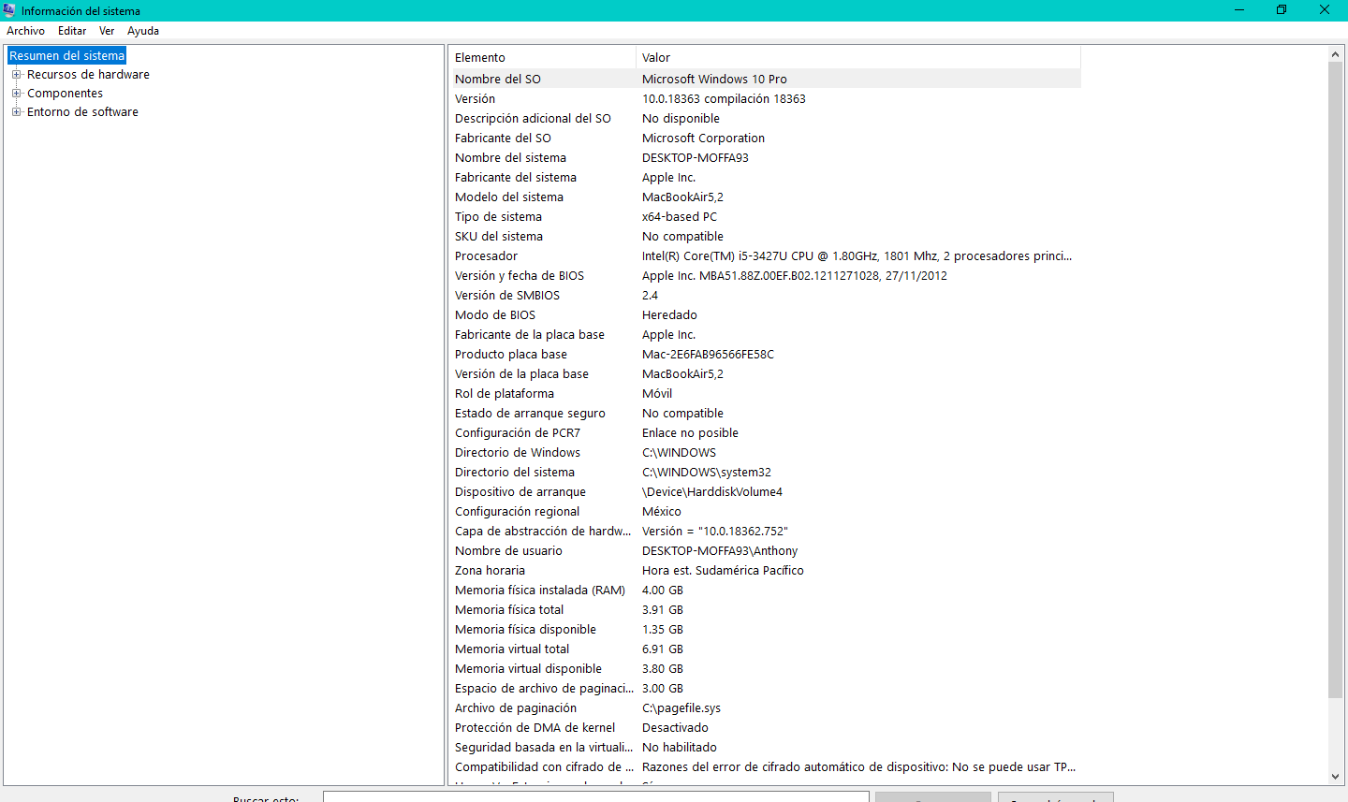This screenshot has width=1348, height=802.
Task: Click the Elemento column header
Action: click(x=542, y=58)
